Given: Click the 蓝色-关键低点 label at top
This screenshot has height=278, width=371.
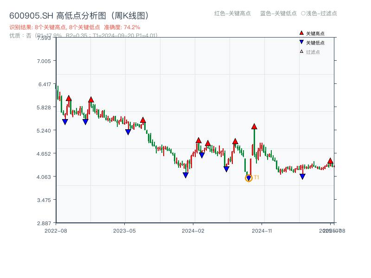Looking at the screenshot, I should (278, 13).
